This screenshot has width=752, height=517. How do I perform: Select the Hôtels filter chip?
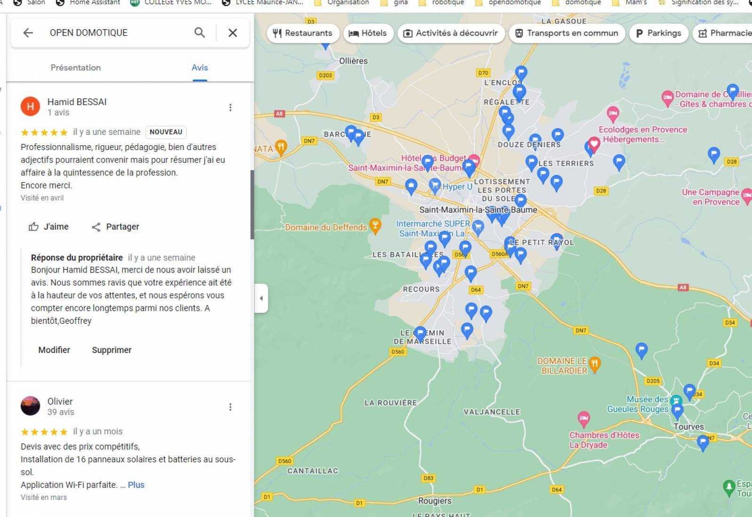[368, 33]
